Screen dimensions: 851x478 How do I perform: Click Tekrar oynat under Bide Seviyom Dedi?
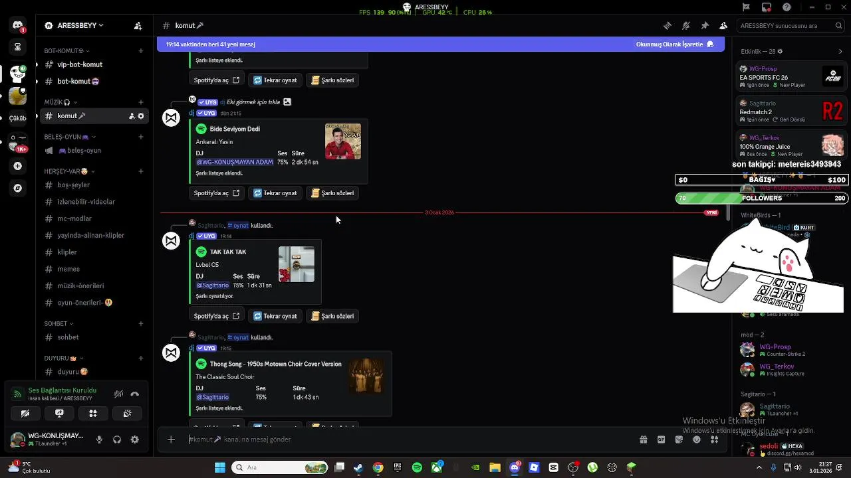pos(275,193)
